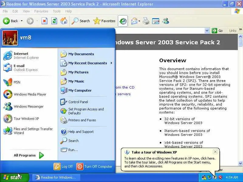The image size is (243, 182).
Task: Open E-mail Outlook Express entry
Action: point(29,68)
